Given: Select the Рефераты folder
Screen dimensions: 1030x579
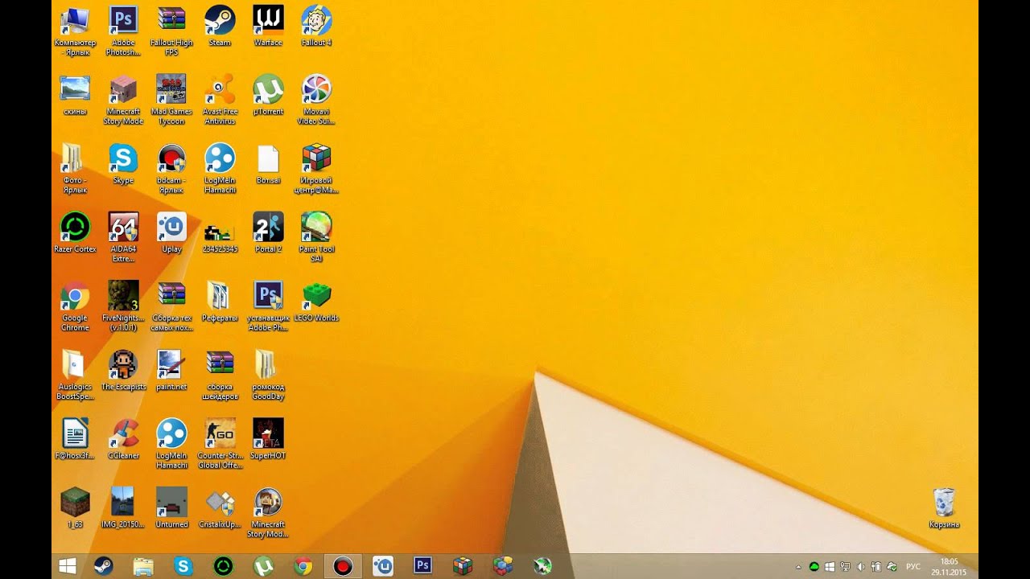Looking at the screenshot, I should [220, 302].
